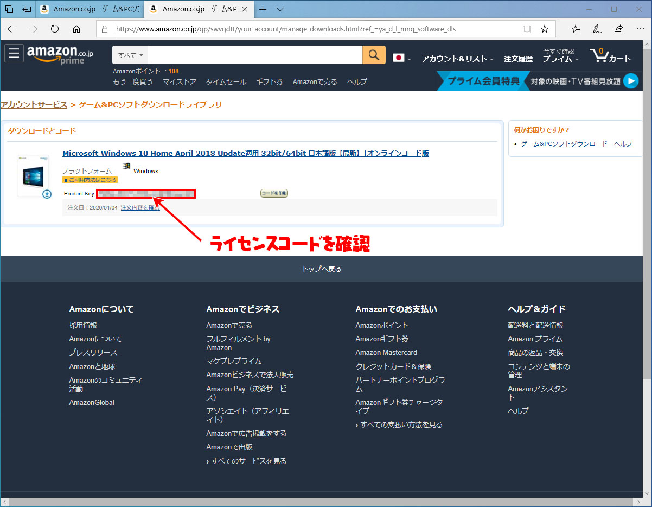This screenshot has height=507, width=652.
Task: Open Amazon Mastercard footer link
Action: point(386,352)
